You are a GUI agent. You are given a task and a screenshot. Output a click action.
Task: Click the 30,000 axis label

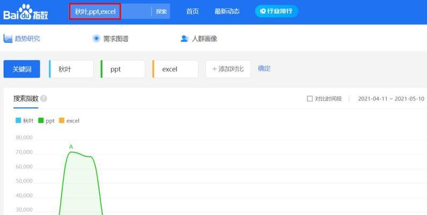coord(24,210)
